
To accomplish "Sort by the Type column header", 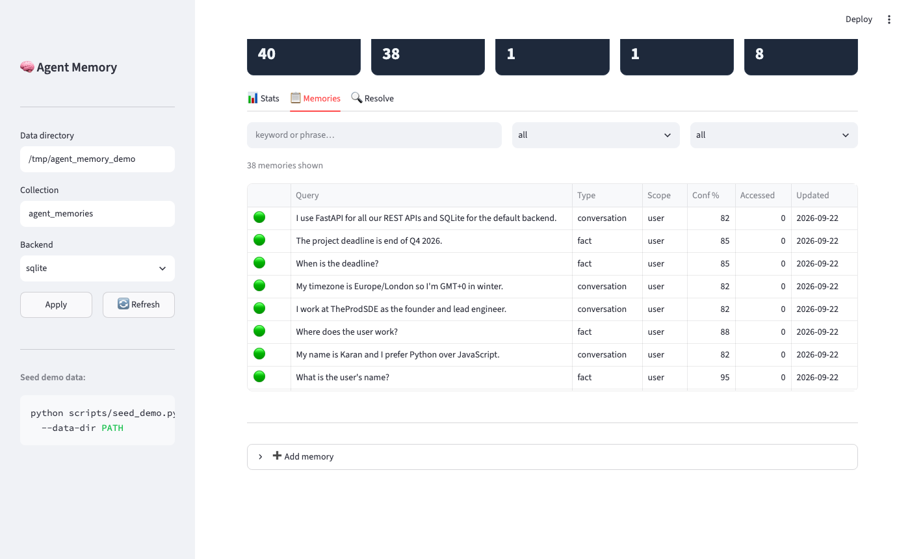I will coord(607,195).
